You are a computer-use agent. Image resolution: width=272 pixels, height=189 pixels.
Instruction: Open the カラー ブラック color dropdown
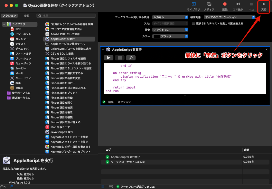point(170,36)
